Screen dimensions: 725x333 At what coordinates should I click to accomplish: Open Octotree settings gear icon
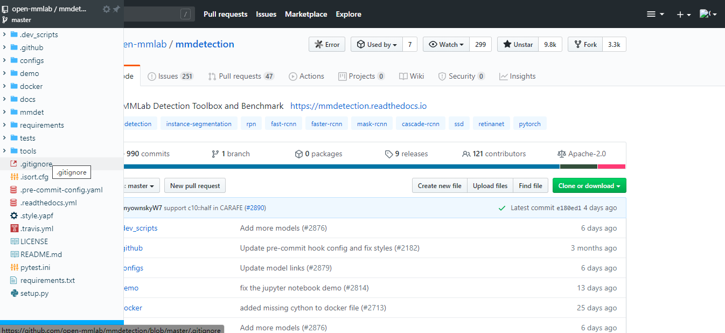click(x=107, y=9)
